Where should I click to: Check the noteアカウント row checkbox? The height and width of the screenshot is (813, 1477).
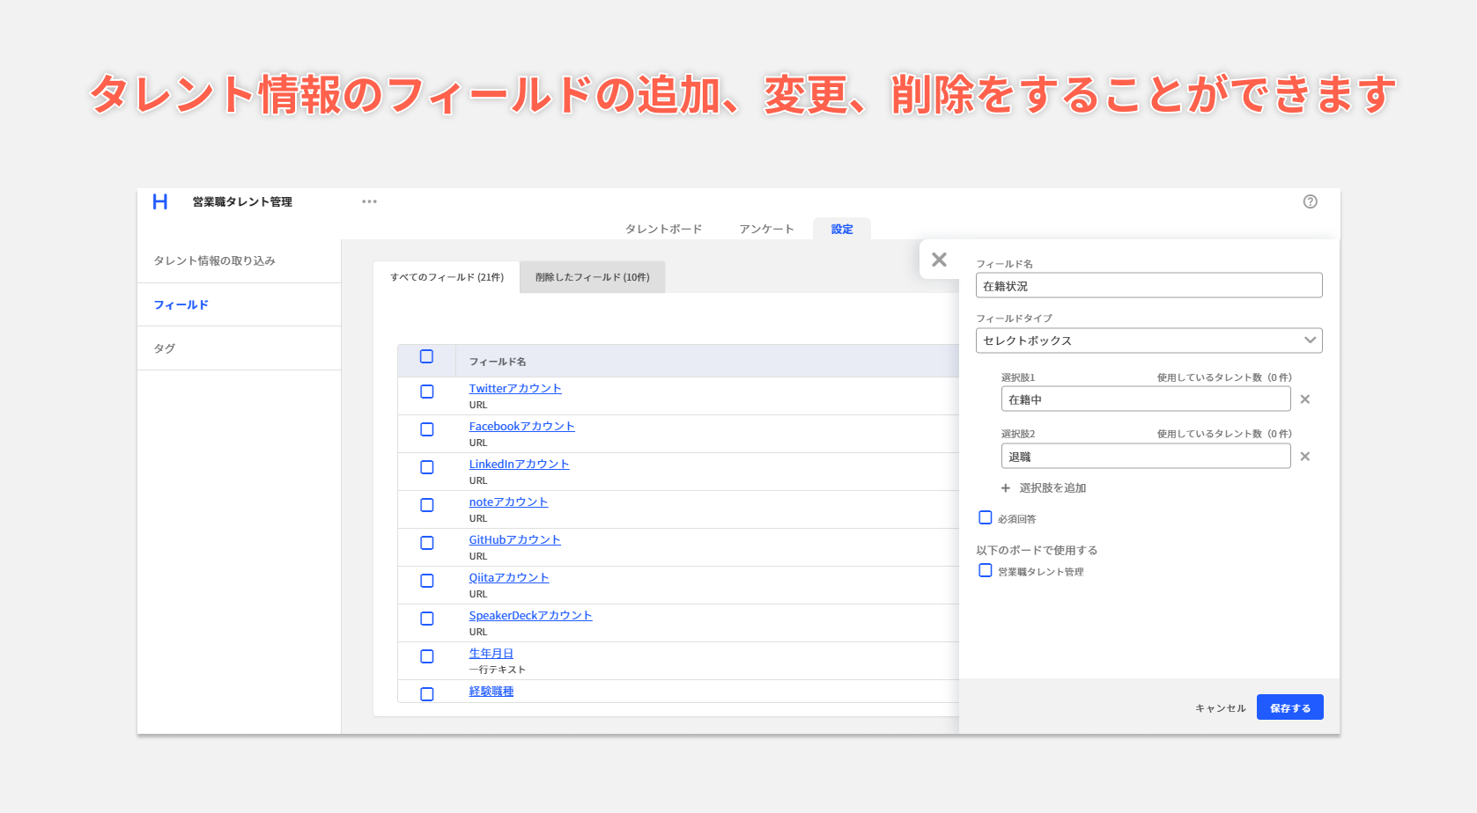tap(427, 505)
